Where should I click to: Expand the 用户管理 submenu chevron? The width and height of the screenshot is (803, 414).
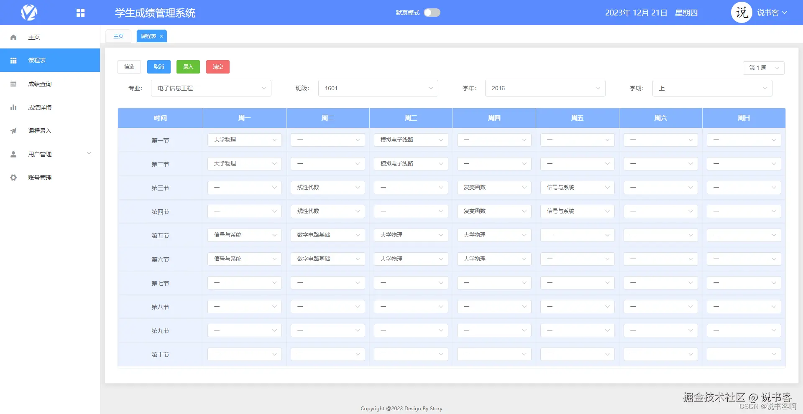(89, 153)
